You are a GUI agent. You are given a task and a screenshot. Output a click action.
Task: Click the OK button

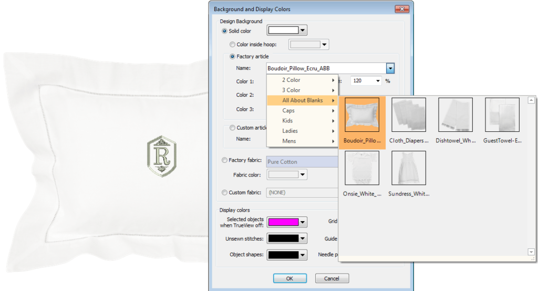click(289, 278)
